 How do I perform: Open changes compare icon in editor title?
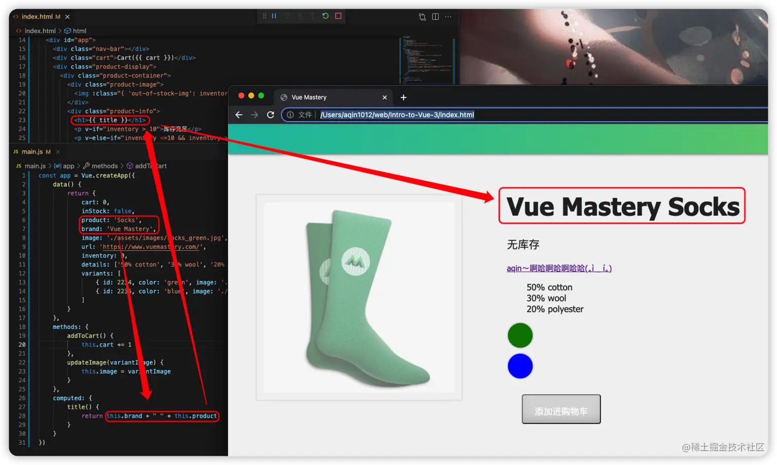pyautogui.click(x=422, y=17)
